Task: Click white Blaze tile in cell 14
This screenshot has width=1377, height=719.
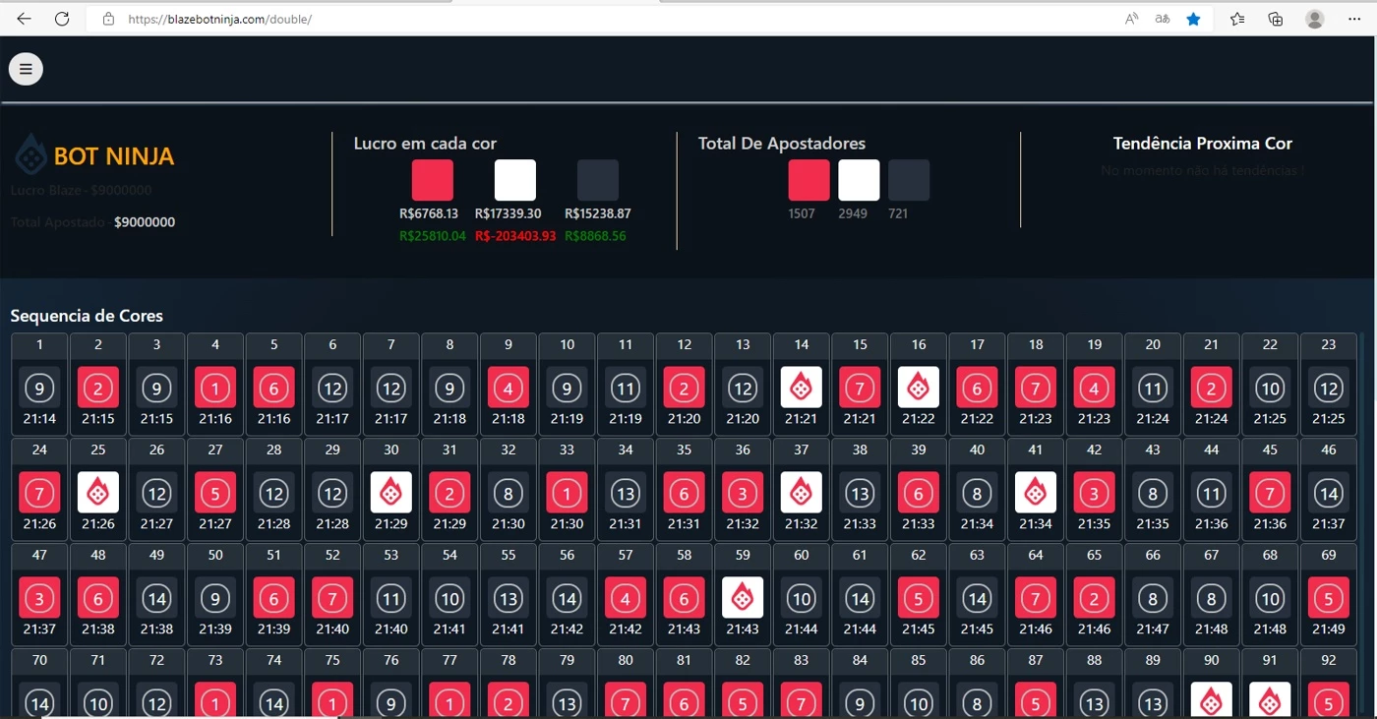Action: [802, 388]
